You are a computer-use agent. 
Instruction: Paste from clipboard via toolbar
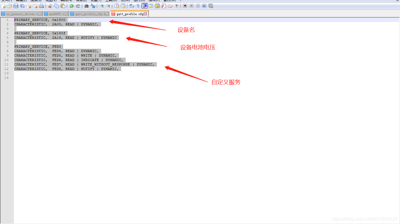point(63,6)
